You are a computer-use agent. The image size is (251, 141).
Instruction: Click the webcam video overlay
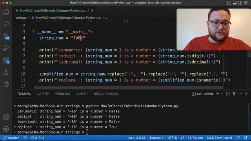coord(214,29)
